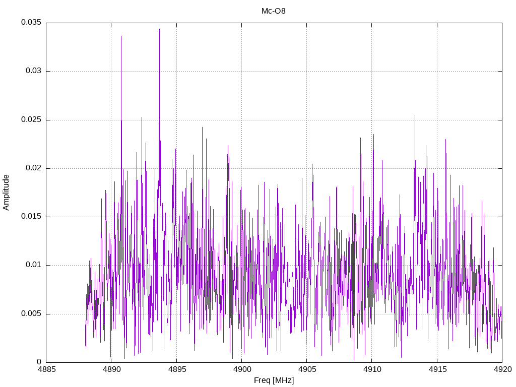
Task: Click y-axis tick label 0.01
Action: pyautogui.click(x=34, y=265)
